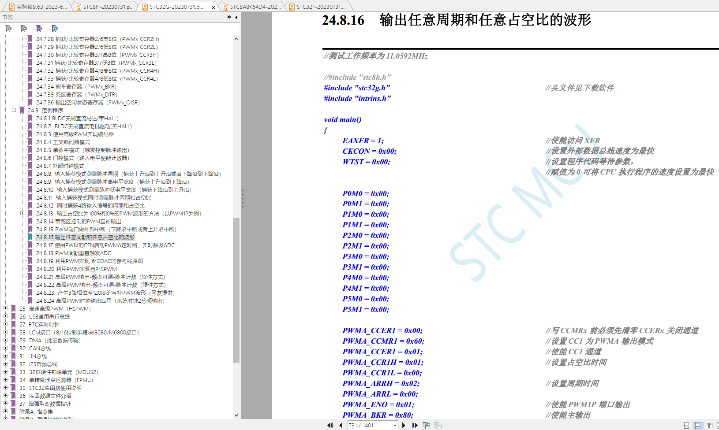This screenshot has height=430, width=719.
Task: Click heading 24.8.16 输出任意周期和任意占空比的波形
Action: (x=457, y=20)
